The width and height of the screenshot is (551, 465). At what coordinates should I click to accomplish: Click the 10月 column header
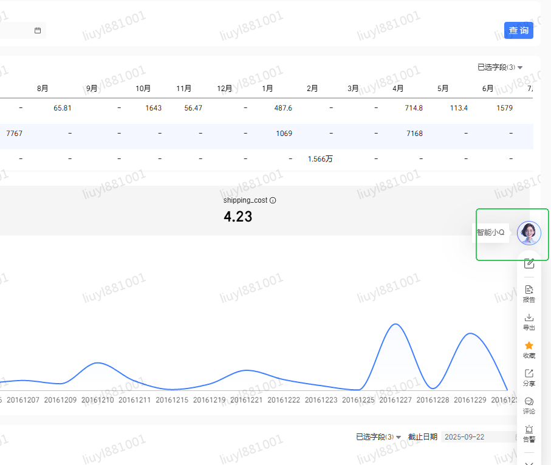[x=143, y=89]
